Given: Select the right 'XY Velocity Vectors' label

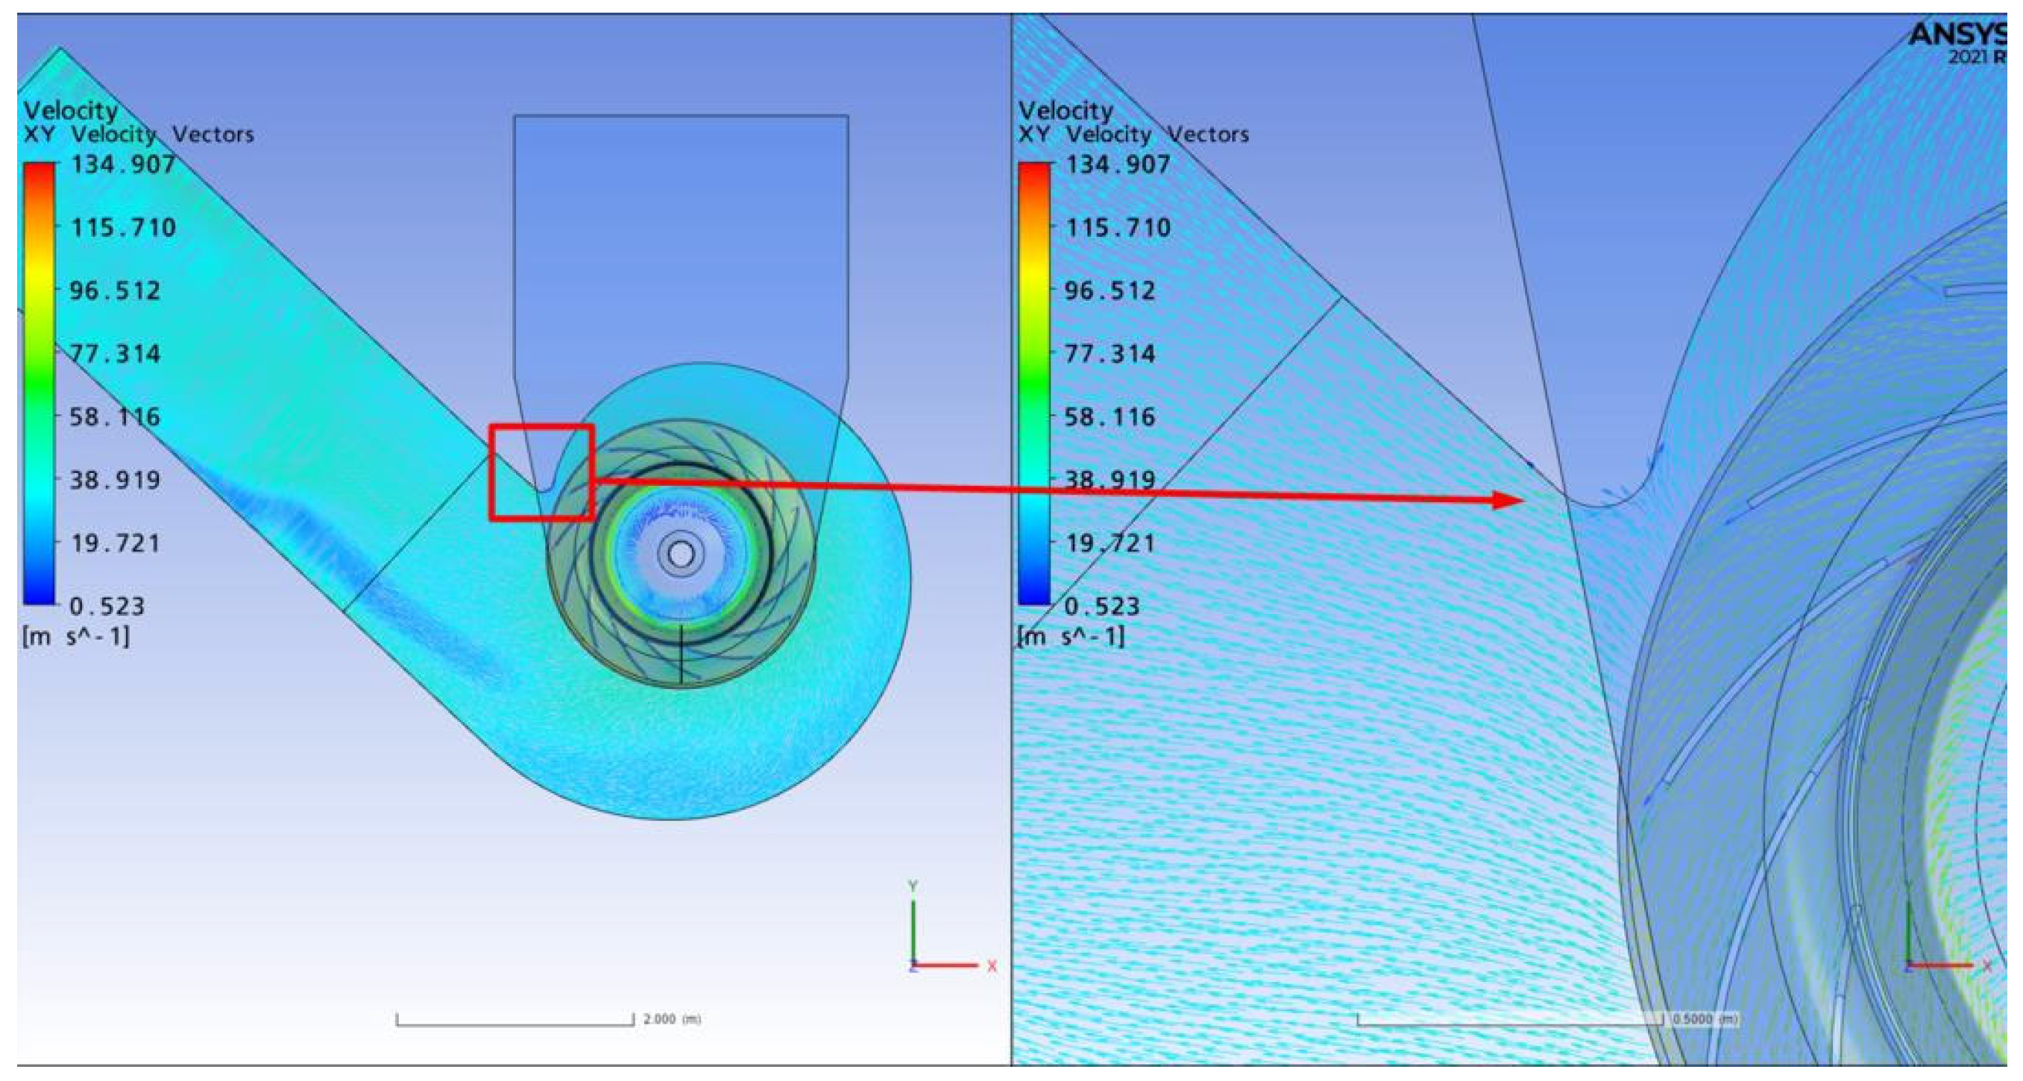Looking at the screenshot, I should 1133,135.
